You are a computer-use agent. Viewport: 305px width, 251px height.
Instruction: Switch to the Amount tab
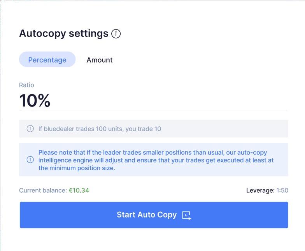pos(100,60)
